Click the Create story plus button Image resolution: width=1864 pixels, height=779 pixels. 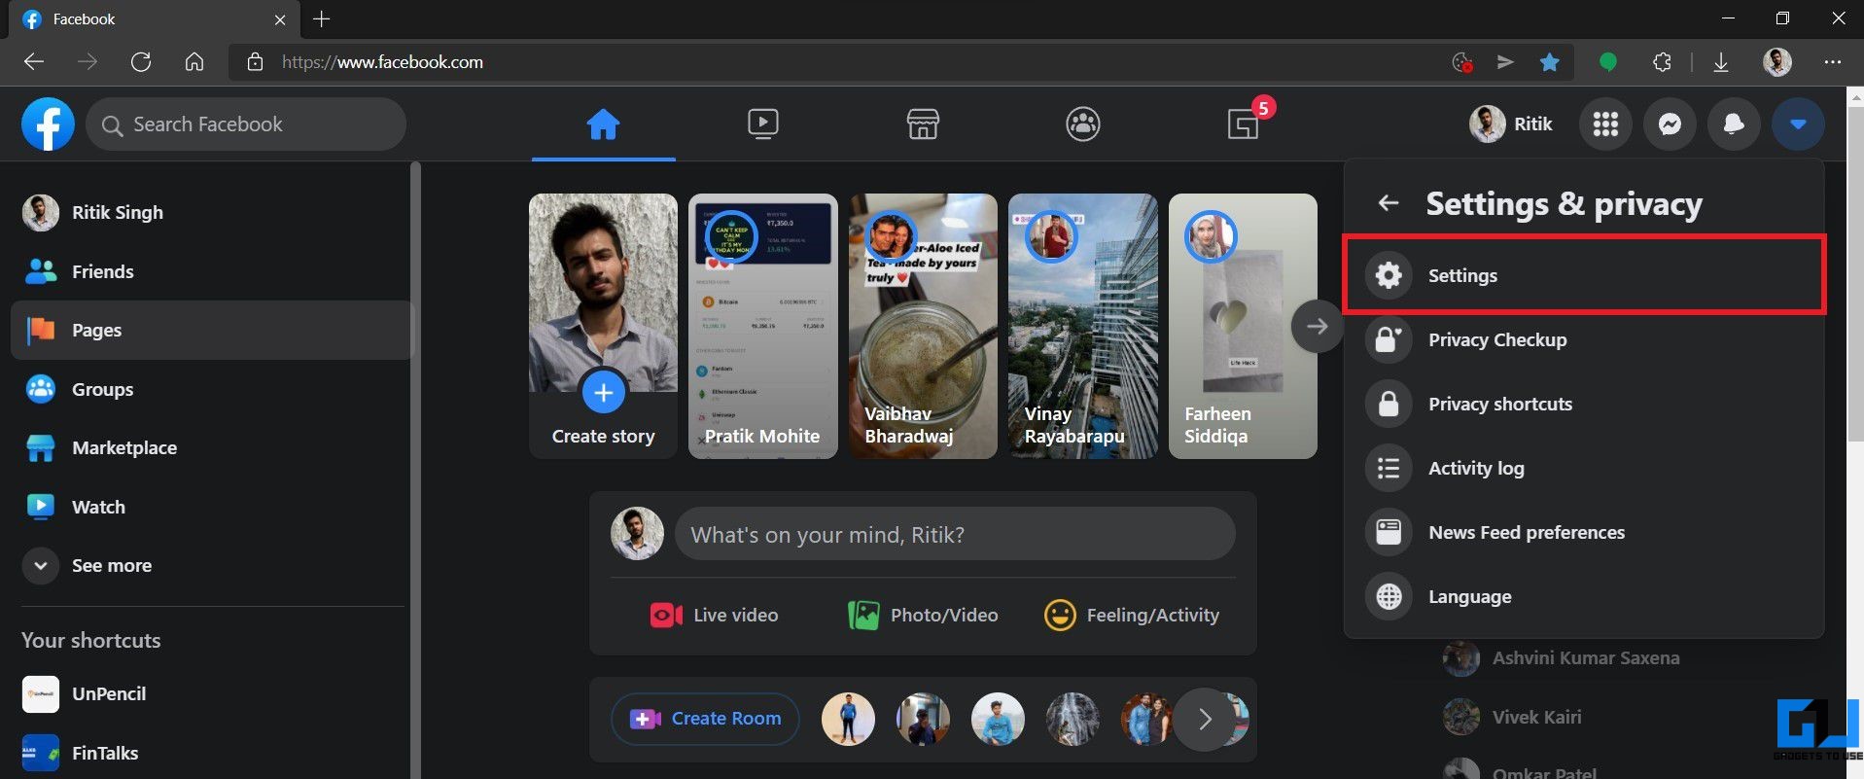(603, 392)
